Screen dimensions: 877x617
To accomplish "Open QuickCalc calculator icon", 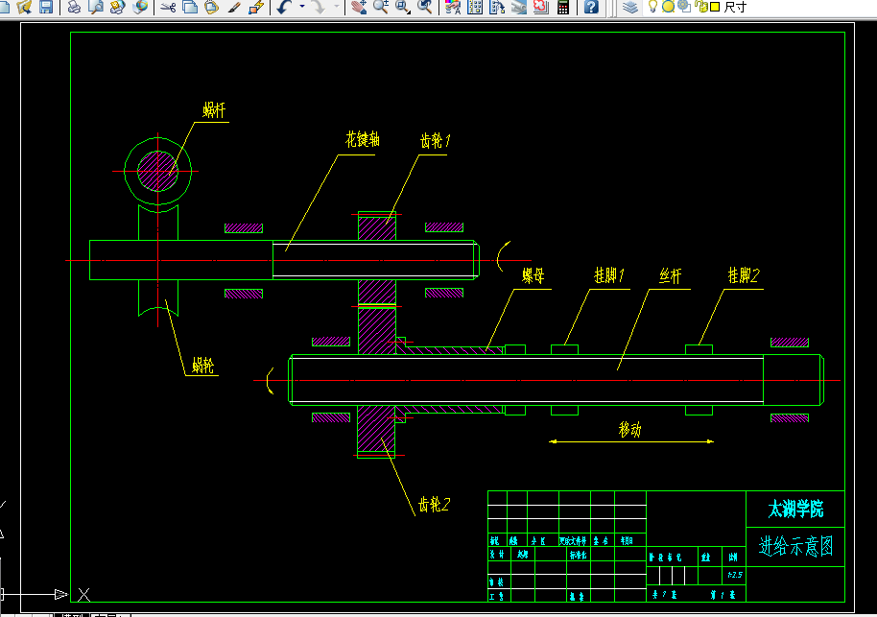I will pyautogui.click(x=563, y=7).
